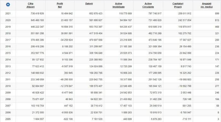
Task: Click profit value 39 991 591 in 2018
Action: [67, 33]
